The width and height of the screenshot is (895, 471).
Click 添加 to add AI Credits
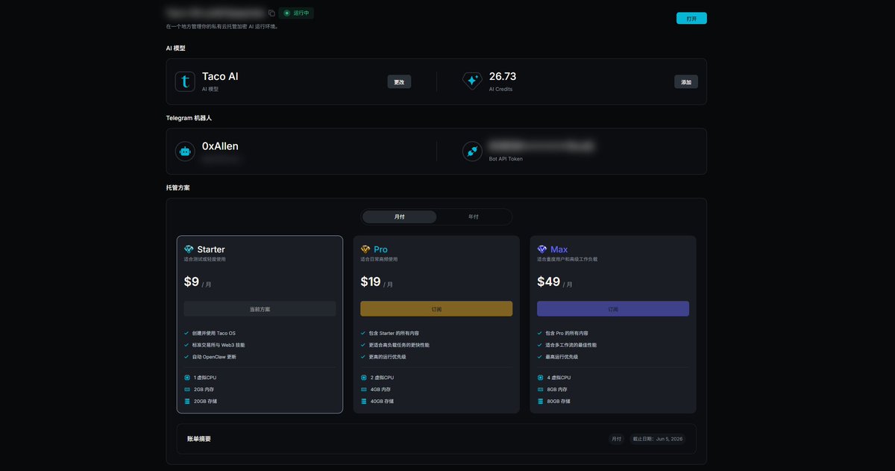[x=686, y=82]
